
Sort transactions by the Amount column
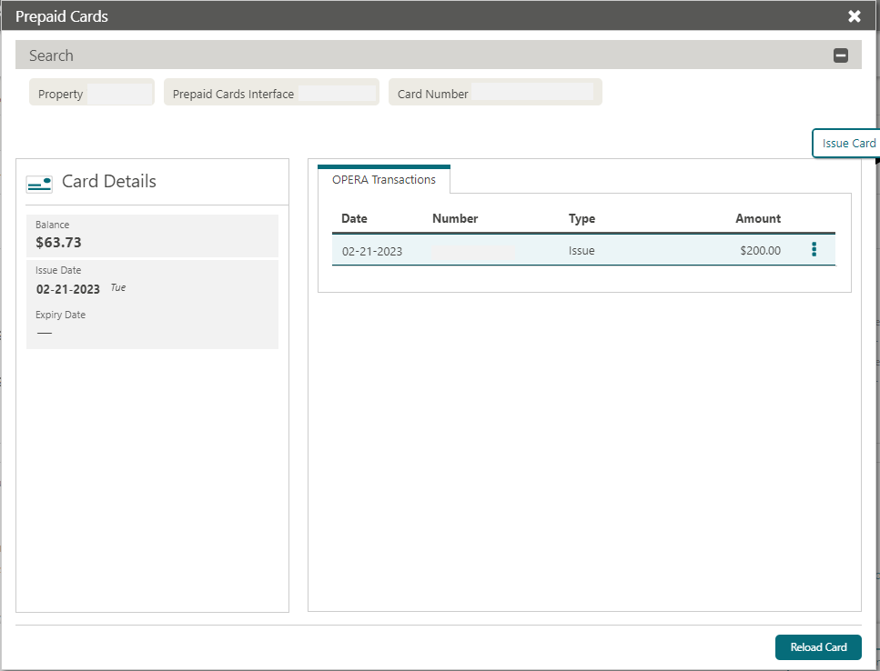(x=758, y=218)
